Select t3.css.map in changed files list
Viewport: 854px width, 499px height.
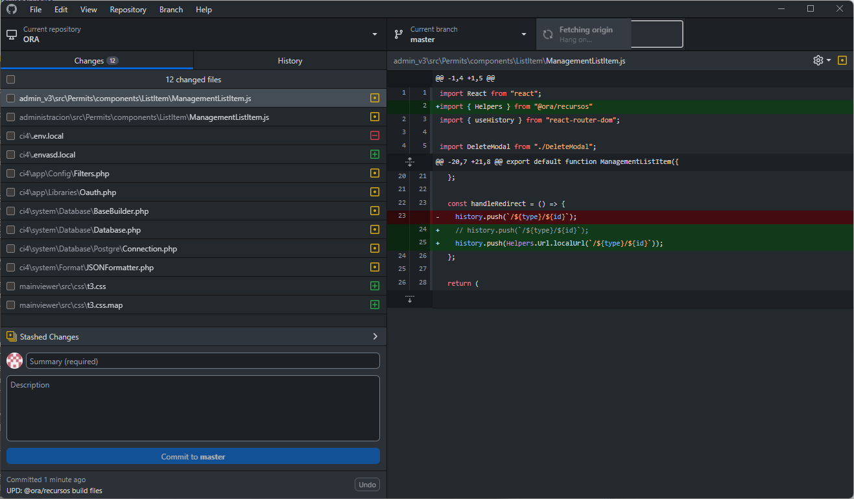click(193, 305)
